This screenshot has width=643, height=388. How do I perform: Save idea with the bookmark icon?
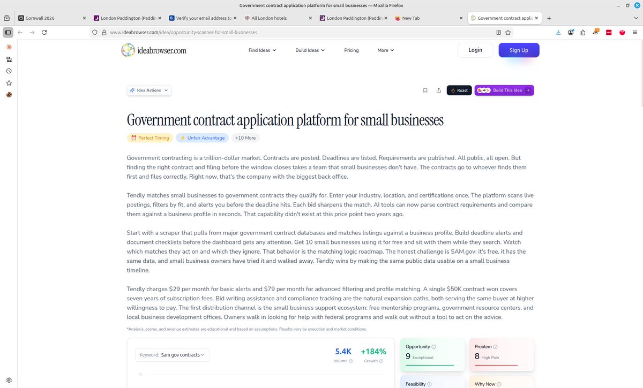click(x=425, y=90)
